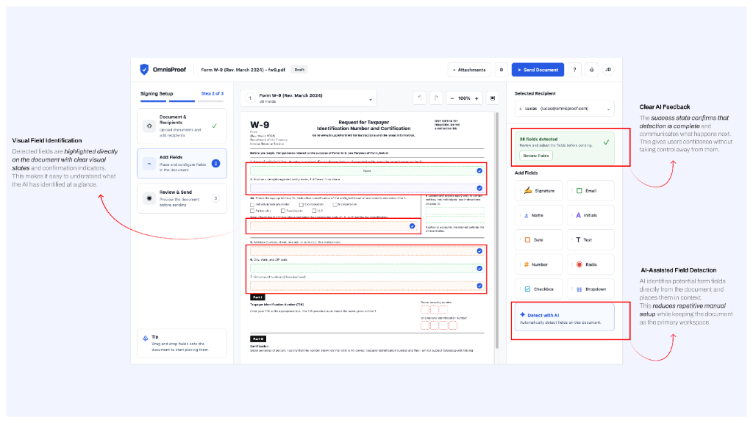The width and height of the screenshot is (753, 423).
Task: Expand the Form W-9 page selector dropdown
Action: pyautogui.click(x=308, y=98)
